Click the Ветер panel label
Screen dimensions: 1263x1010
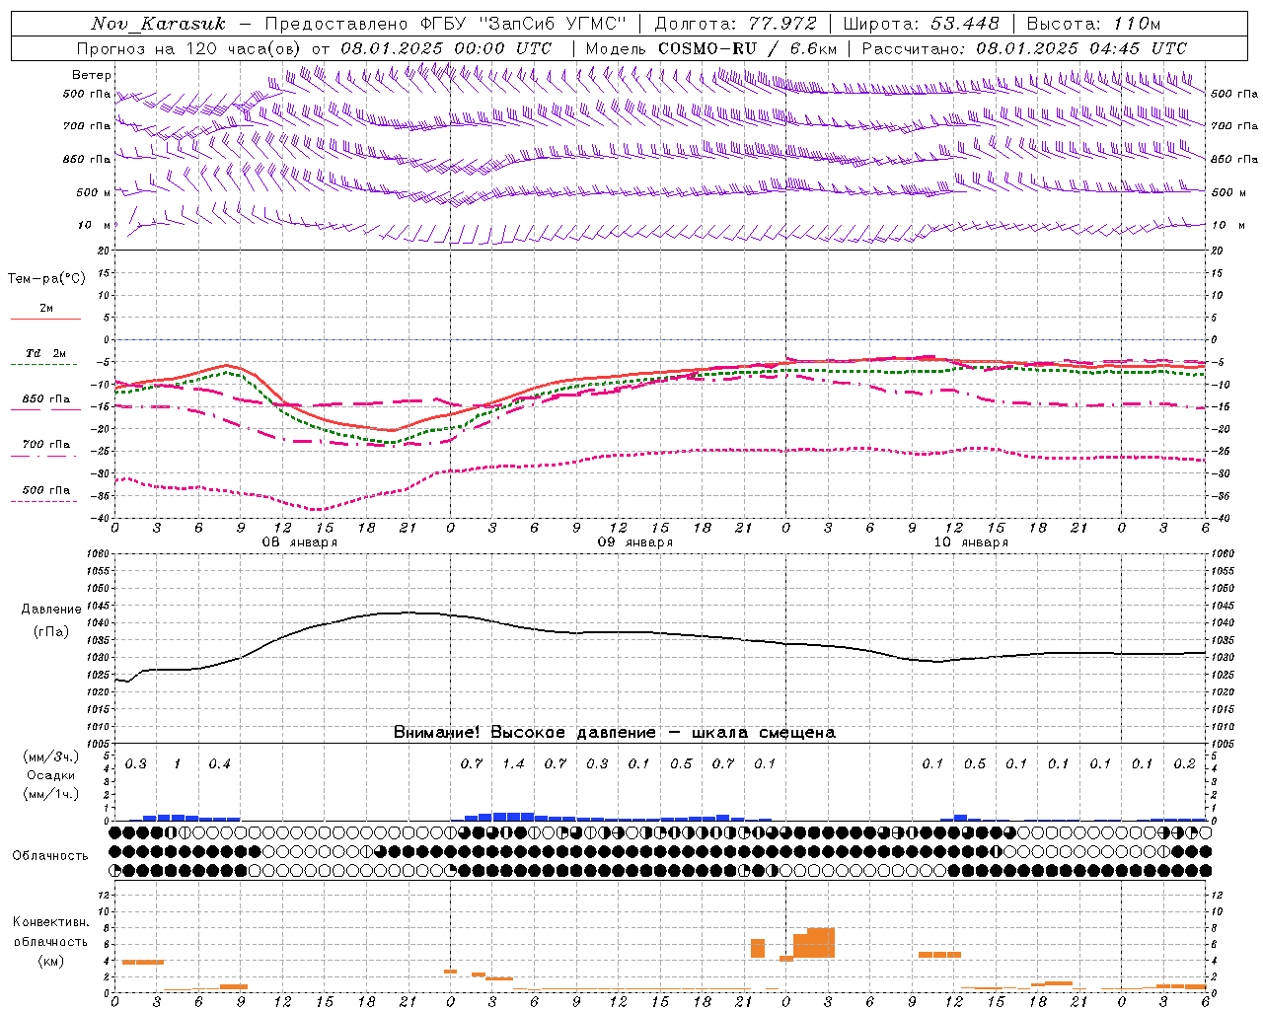point(91,75)
